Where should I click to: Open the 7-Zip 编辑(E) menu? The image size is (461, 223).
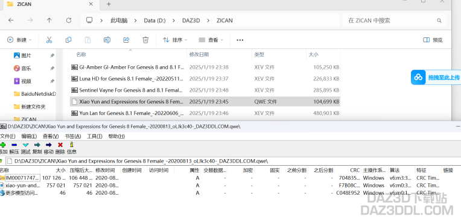29,136
